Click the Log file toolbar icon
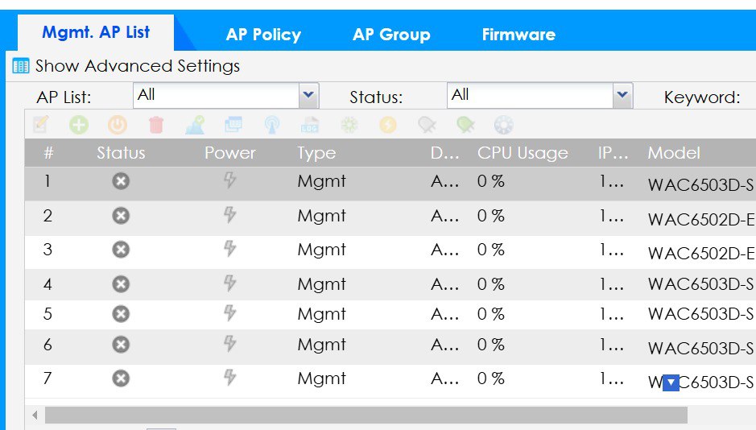 click(x=310, y=125)
